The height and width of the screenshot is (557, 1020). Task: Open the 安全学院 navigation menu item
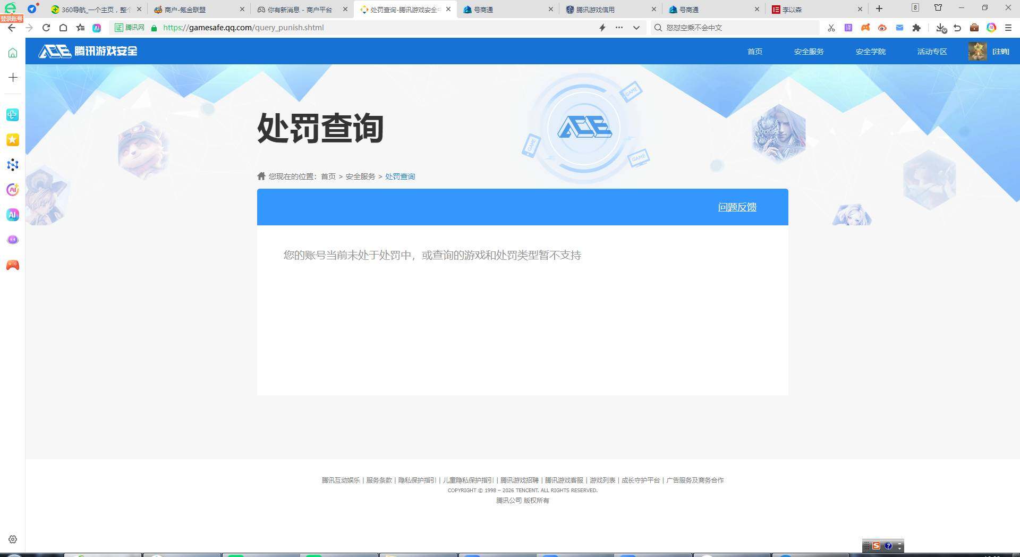click(x=870, y=52)
